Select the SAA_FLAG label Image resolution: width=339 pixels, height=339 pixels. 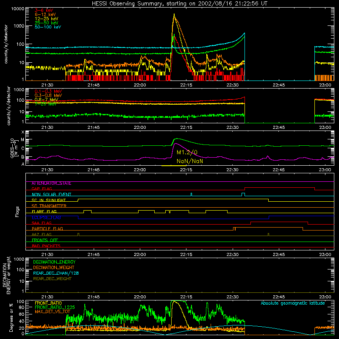(x=42, y=223)
